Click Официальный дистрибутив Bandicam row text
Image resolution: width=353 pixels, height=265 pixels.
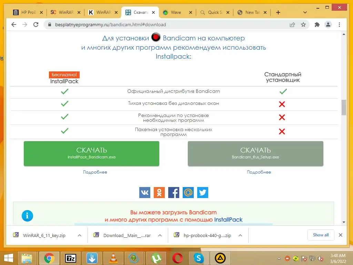click(174, 91)
